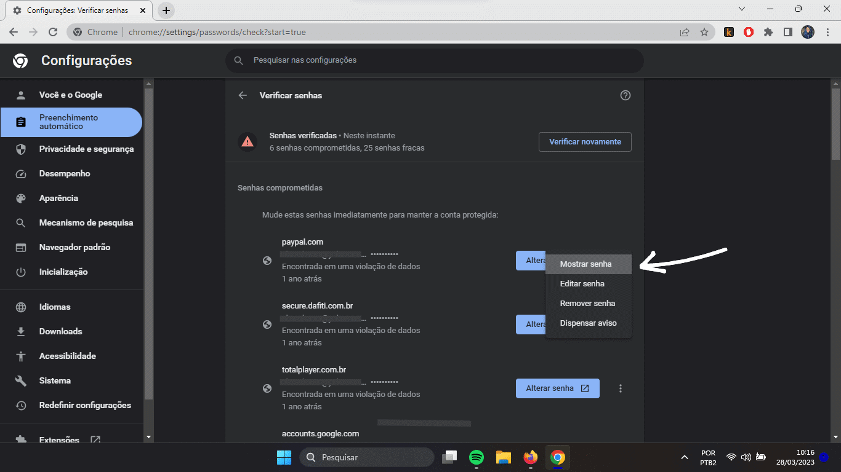
Task: Select Remover senha menu entry
Action: coord(589,303)
